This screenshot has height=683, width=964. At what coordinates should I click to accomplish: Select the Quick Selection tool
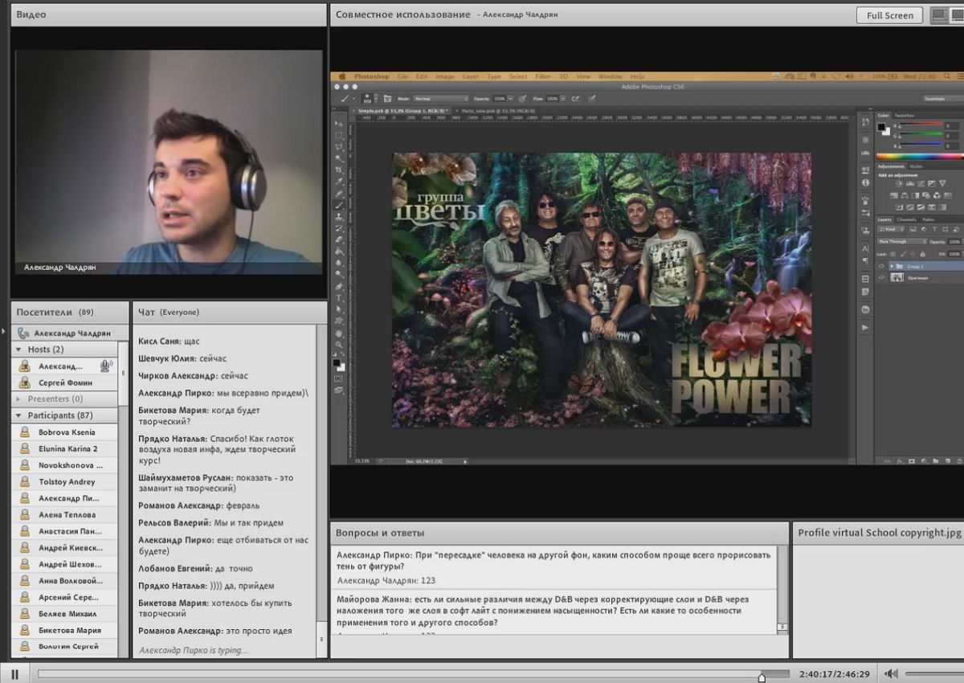tap(340, 159)
